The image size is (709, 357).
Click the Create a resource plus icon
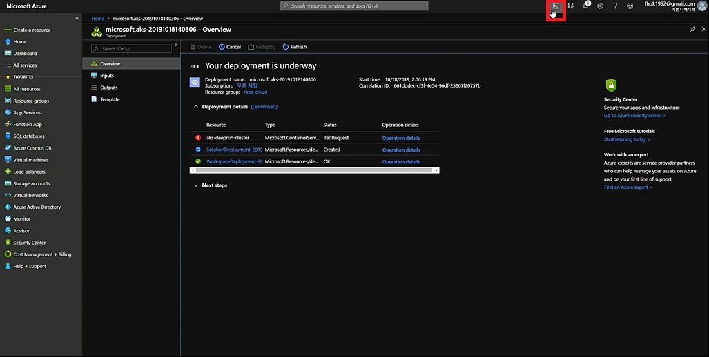point(8,30)
